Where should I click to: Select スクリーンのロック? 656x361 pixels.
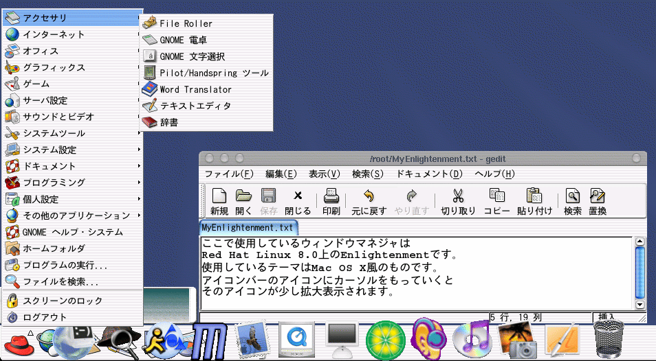72,301
